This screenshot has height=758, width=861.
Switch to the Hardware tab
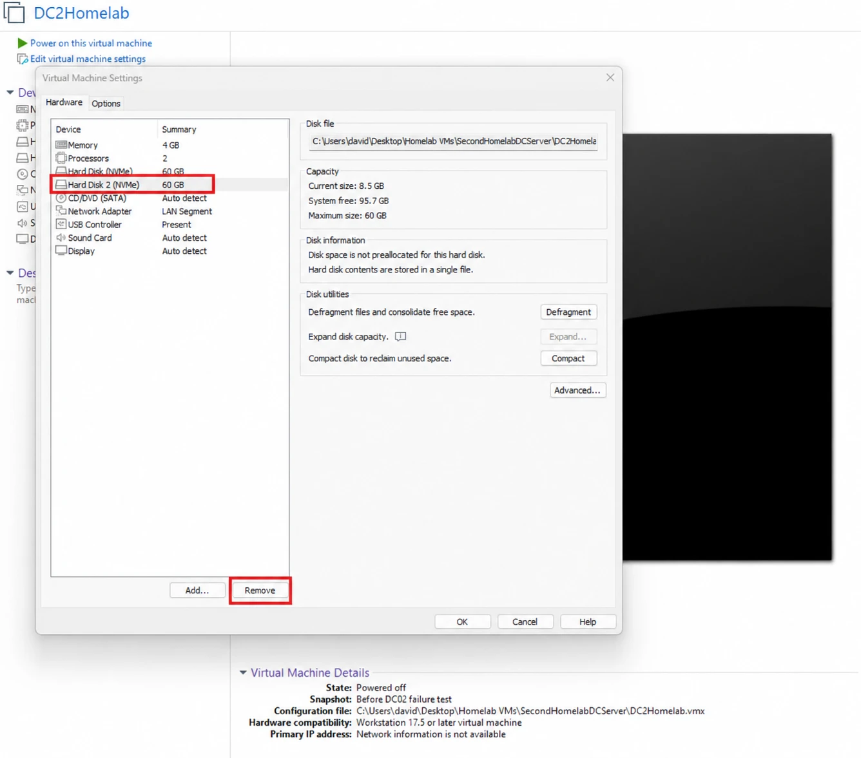pos(64,102)
